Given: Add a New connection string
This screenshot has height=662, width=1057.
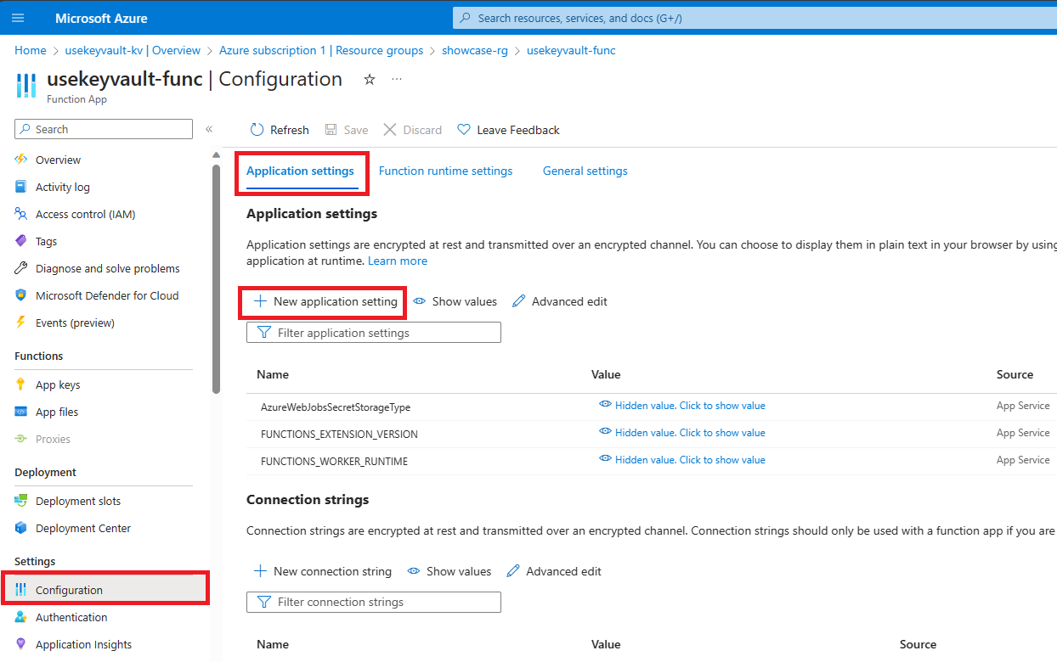Looking at the screenshot, I should (323, 571).
